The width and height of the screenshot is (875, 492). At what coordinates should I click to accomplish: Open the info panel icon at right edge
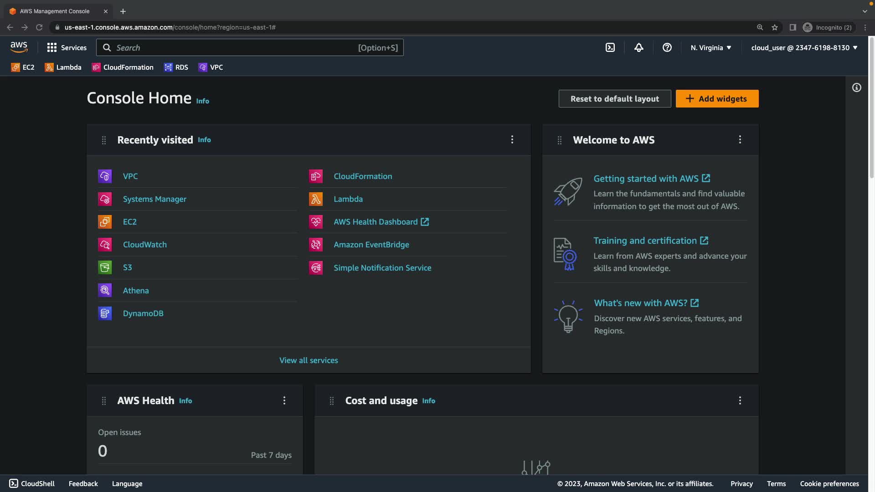tap(856, 87)
